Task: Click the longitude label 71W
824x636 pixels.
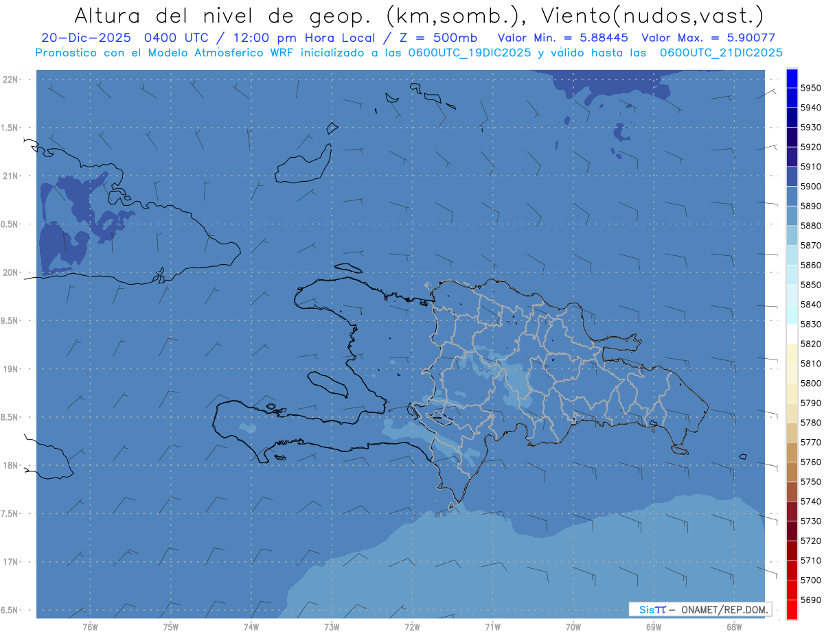Action: pyautogui.click(x=492, y=627)
